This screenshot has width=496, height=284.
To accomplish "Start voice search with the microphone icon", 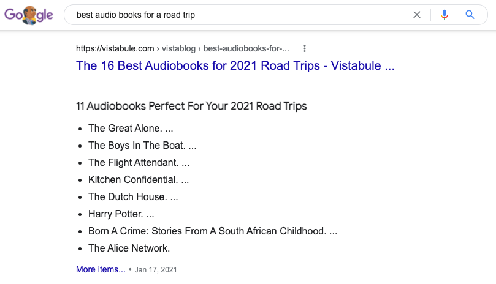I will pyautogui.click(x=444, y=15).
